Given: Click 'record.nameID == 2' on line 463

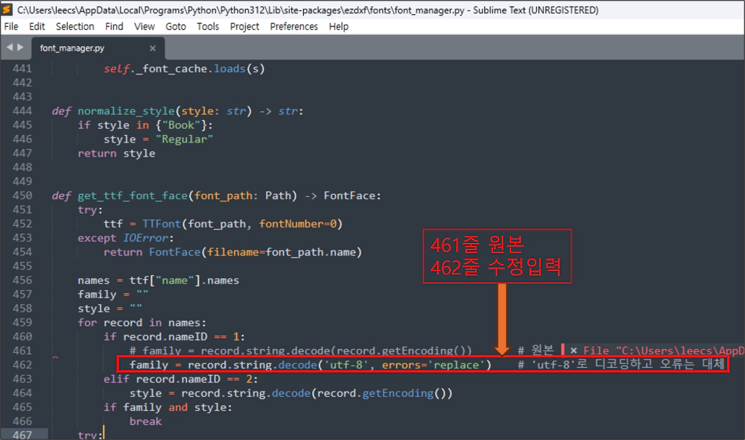Looking at the screenshot, I should pos(194,379).
